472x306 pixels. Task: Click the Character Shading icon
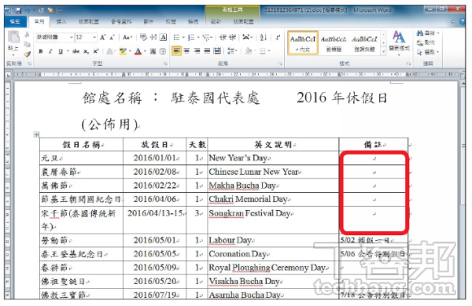tap(153, 51)
